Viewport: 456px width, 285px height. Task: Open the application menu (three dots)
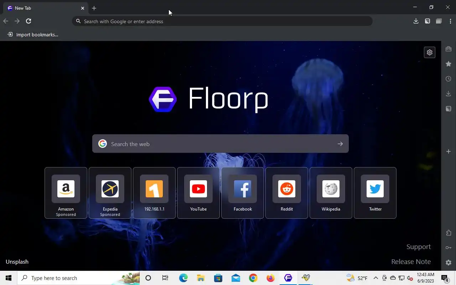point(450,21)
